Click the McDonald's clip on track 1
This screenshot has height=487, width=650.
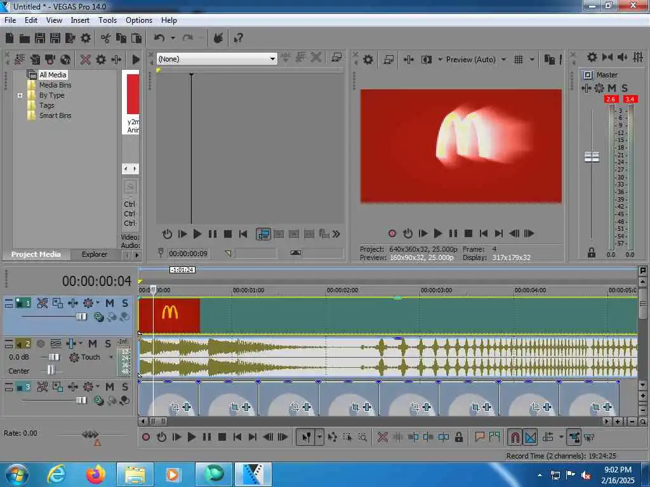(x=169, y=315)
